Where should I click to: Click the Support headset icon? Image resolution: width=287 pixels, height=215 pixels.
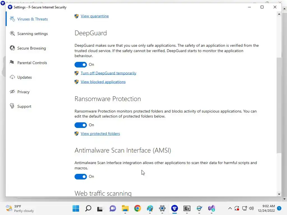click(x=12, y=106)
